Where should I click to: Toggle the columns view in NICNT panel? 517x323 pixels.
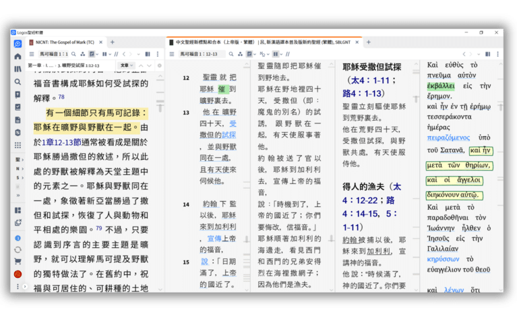104,54
